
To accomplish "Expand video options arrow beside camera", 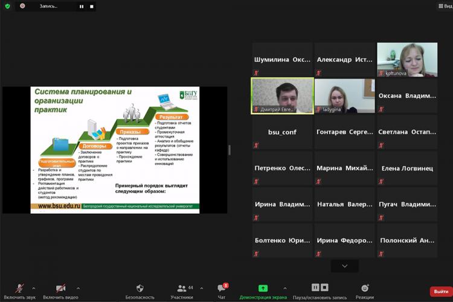I will 78,288.
